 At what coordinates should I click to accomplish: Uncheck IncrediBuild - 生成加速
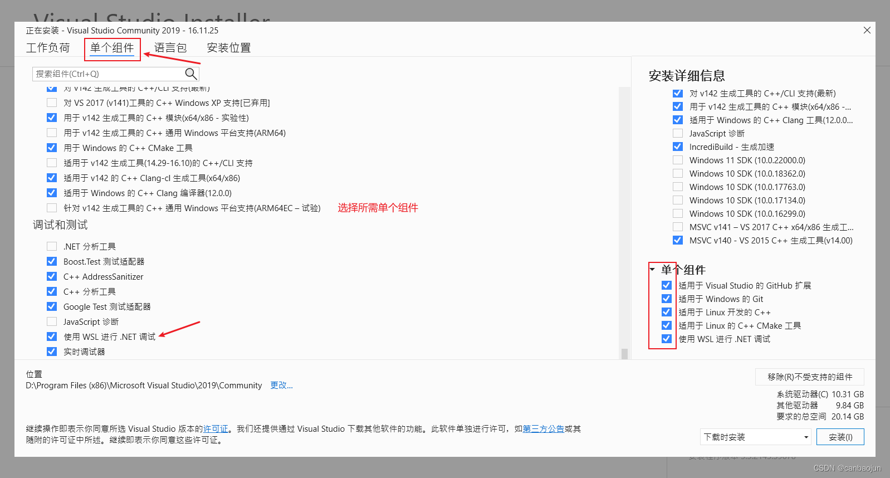[678, 147]
